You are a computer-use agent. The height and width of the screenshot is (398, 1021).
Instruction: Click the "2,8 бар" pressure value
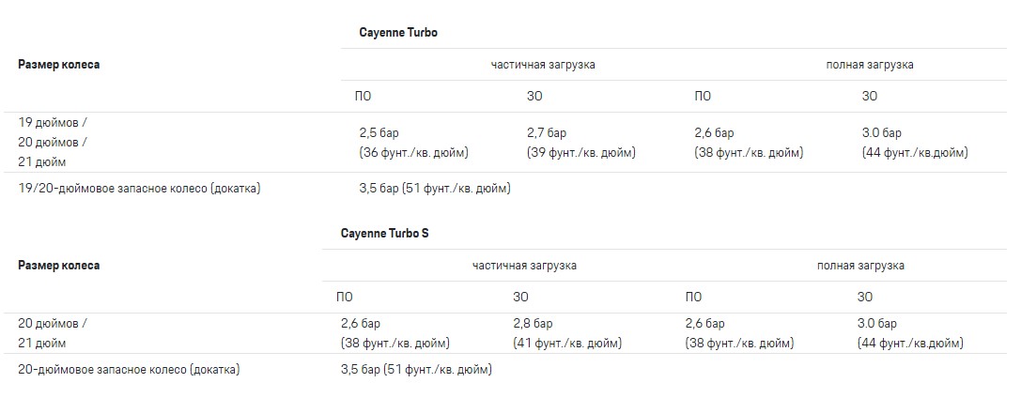click(x=533, y=323)
